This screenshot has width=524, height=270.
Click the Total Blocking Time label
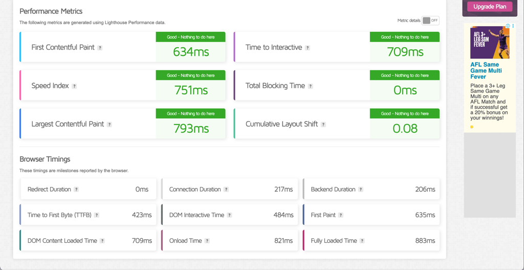pos(275,86)
